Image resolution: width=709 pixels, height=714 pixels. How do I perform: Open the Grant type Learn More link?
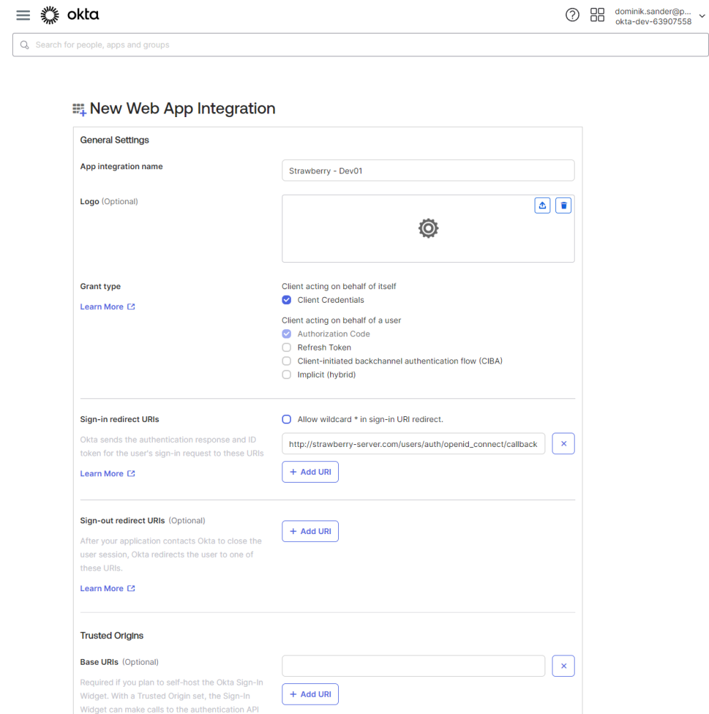point(107,307)
